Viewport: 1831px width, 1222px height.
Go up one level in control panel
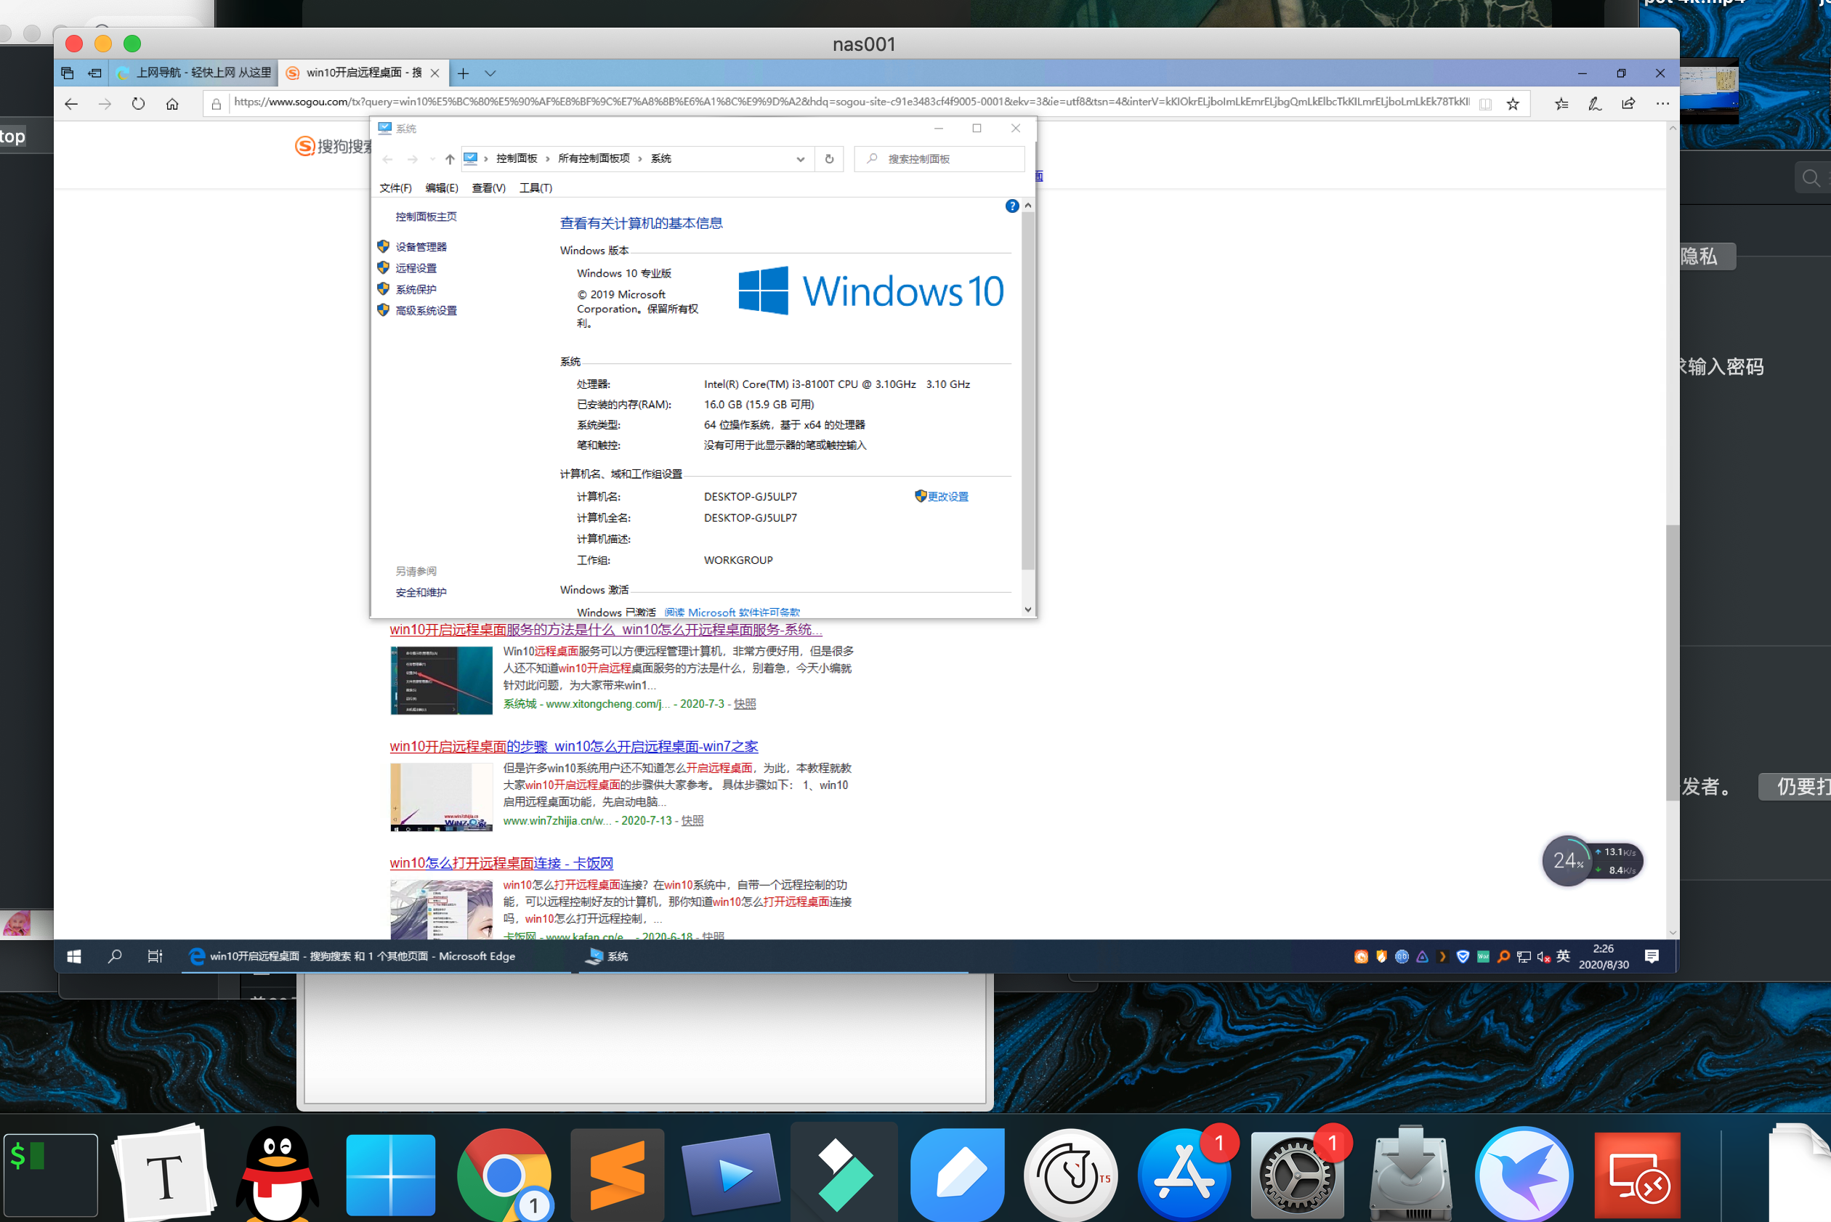[450, 159]
